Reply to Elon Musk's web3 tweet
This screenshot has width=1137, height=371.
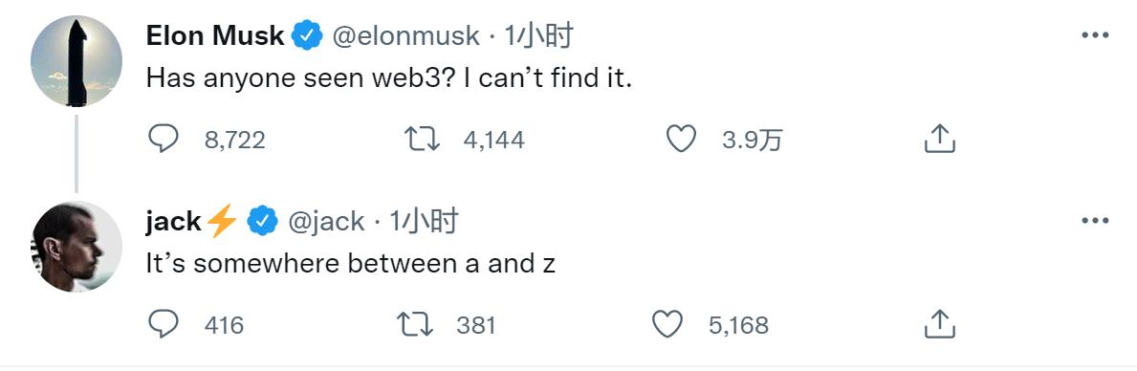(164, 139)
